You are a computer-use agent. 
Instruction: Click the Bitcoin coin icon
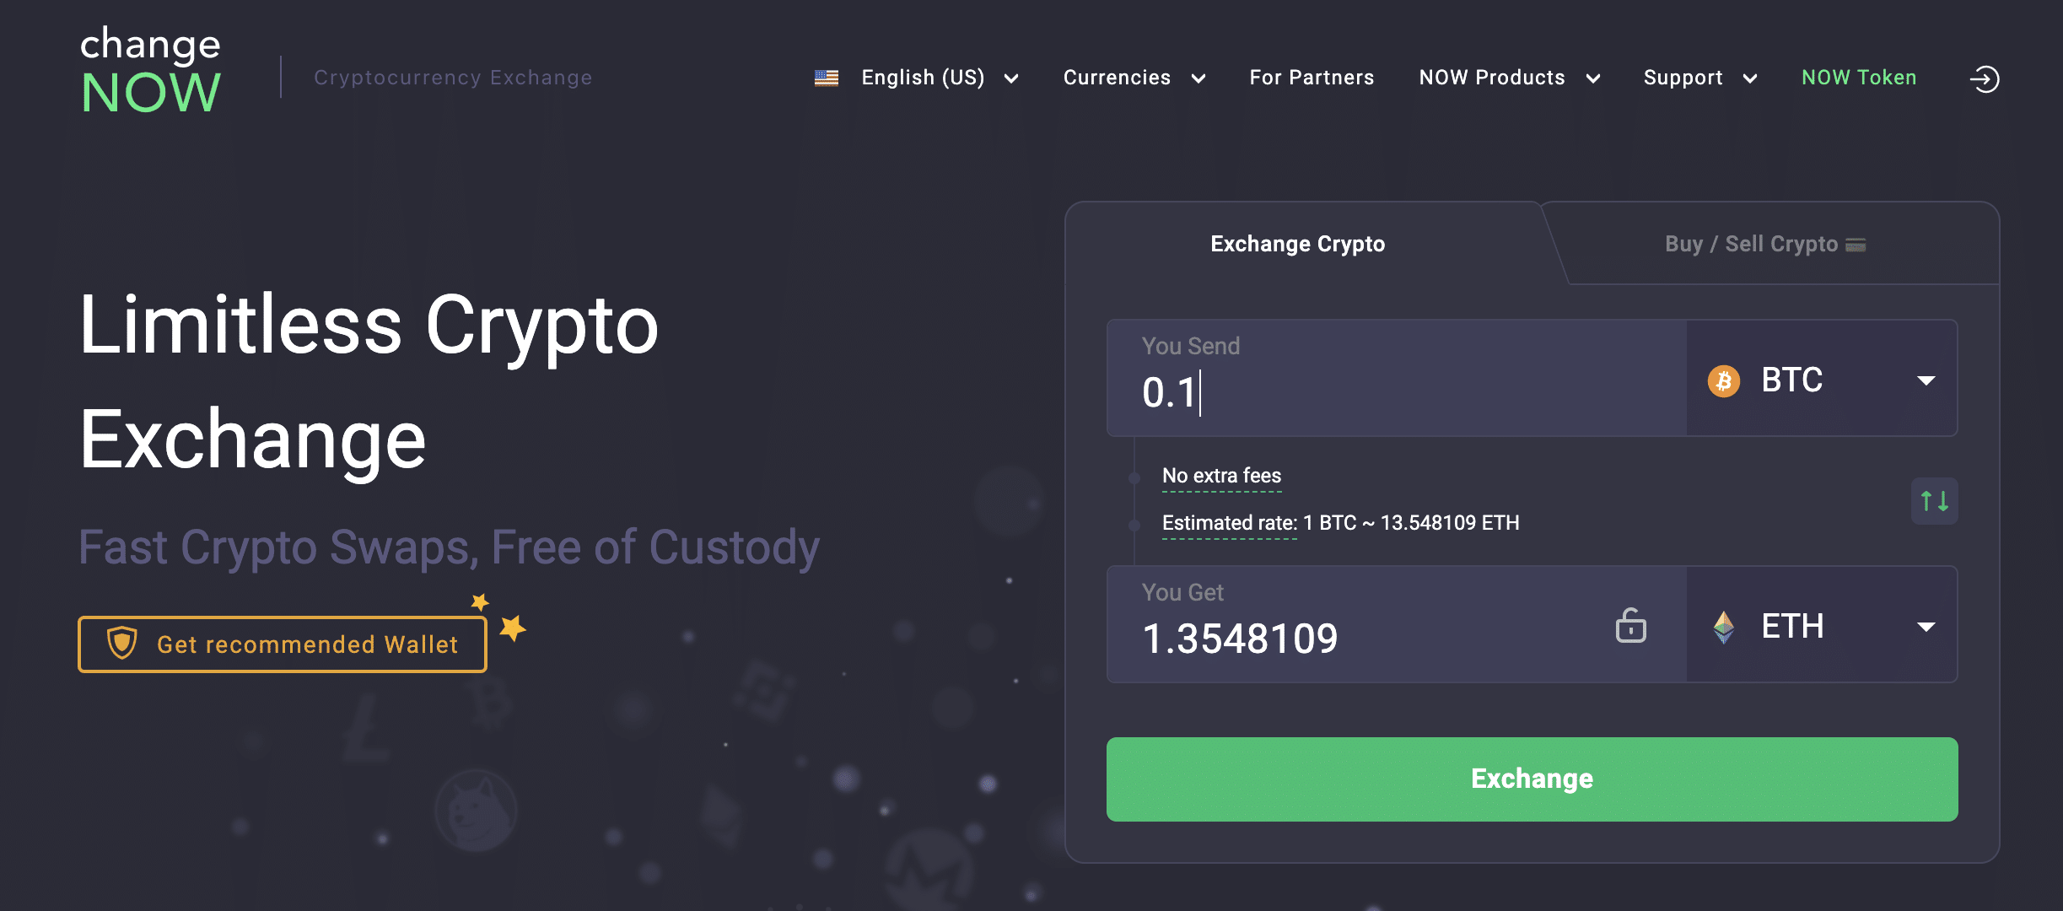tap(1724, 380)
